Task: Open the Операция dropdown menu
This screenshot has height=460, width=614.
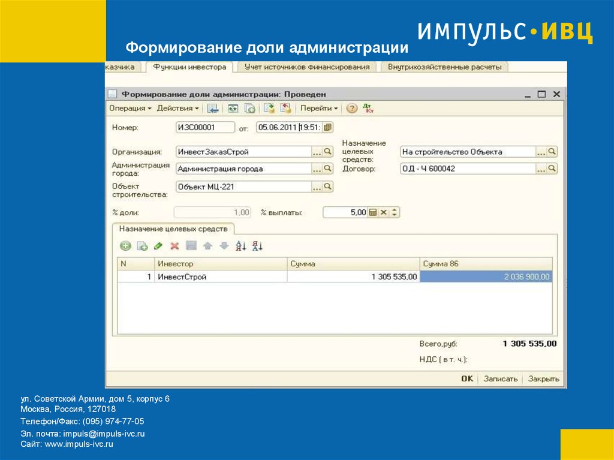Action: (x=130, y=109)
